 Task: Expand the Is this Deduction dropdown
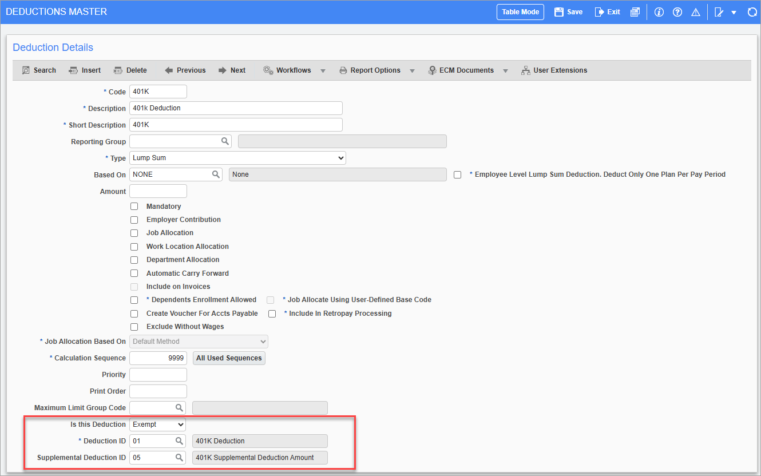pos(157,425)
